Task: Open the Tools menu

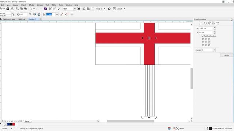Action: (61, 5)
